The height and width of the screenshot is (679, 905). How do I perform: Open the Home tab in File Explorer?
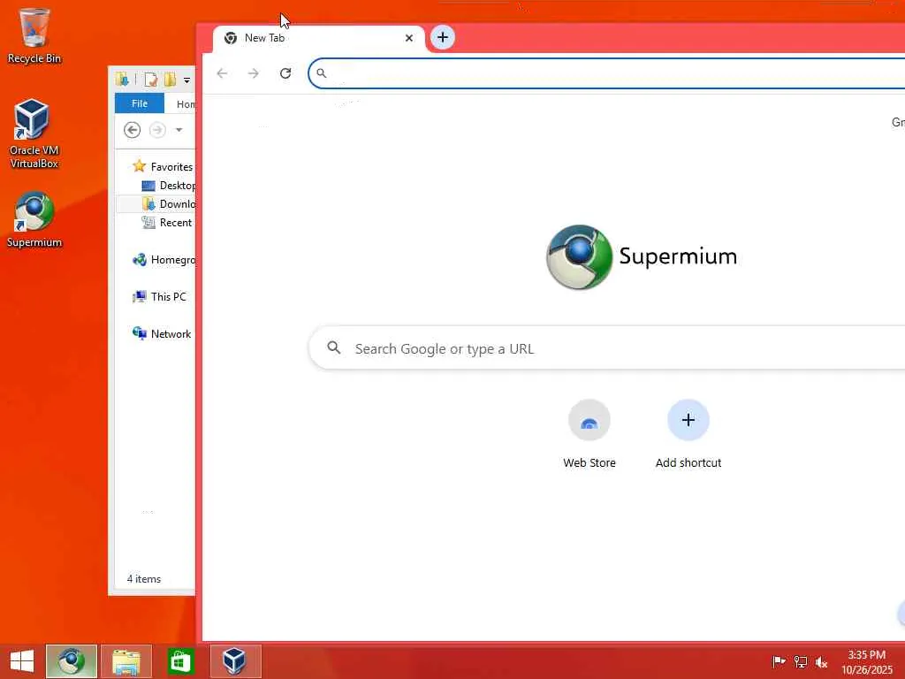[x=186, y=104]
